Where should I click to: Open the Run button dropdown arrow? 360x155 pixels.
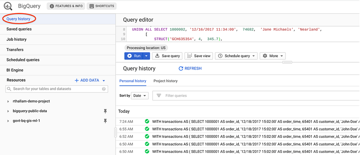click(x=146, y=56)
